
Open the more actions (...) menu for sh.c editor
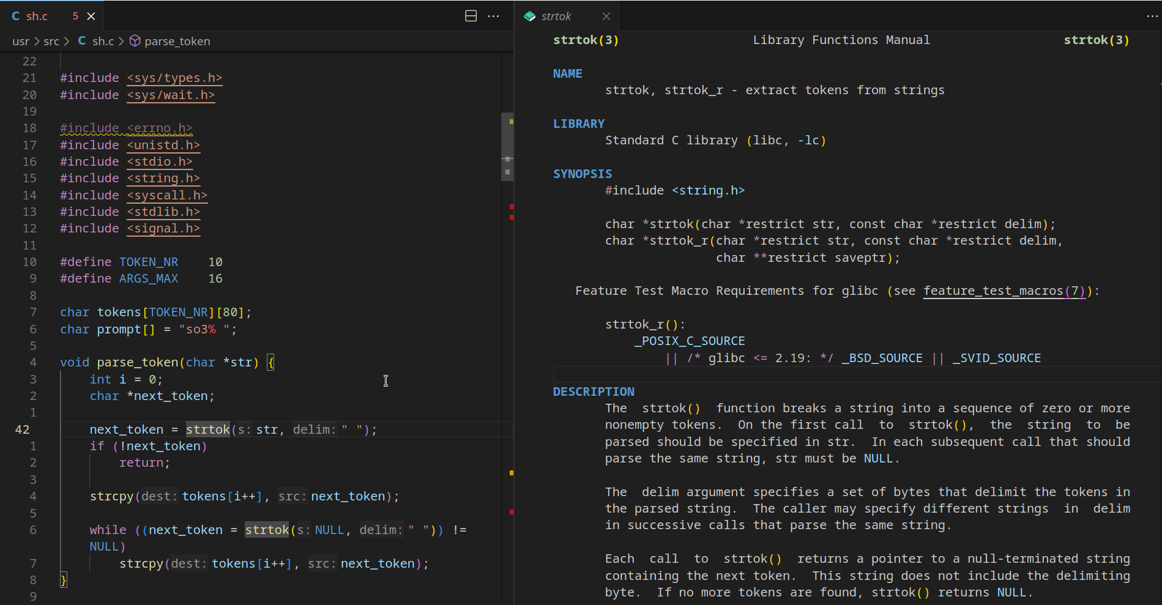click(x=494, y=16)
